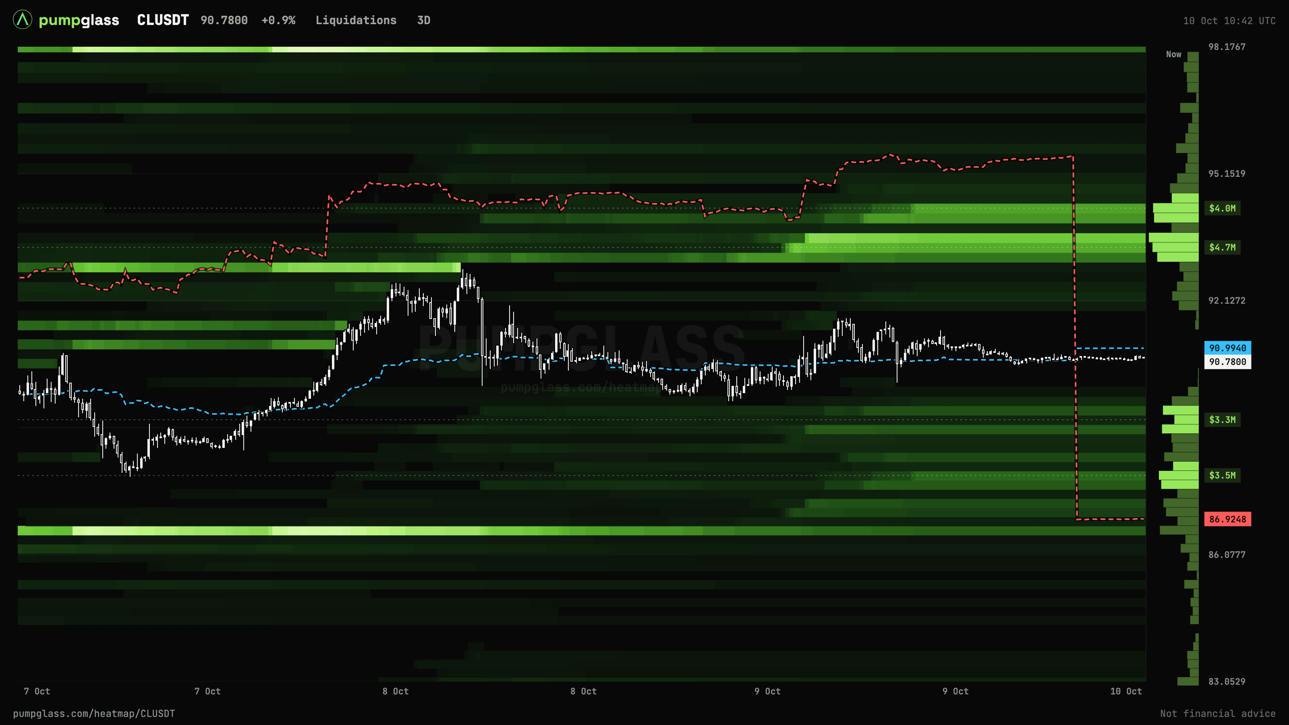Click the histogram bar beside $3.5M
Screen dimensions: 1289x725
pos(1178,475)
